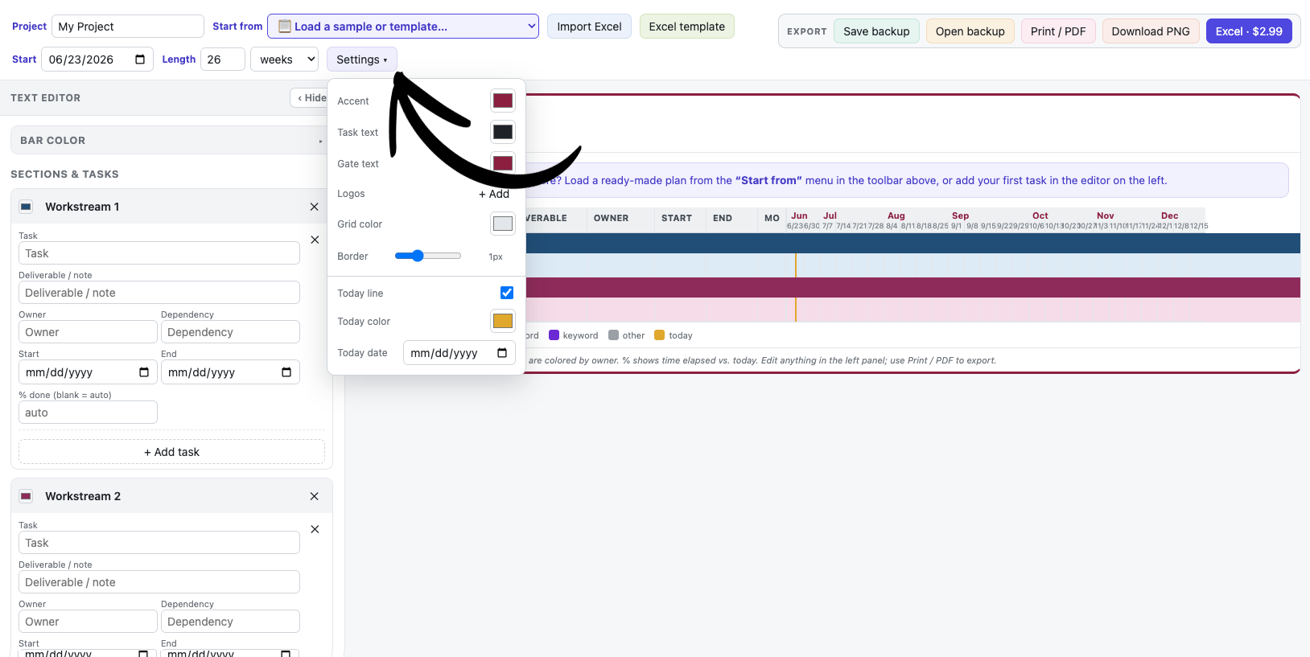Click Workstream 2 Owner field
Image resolution: width=1310 pixels, height=657 pixels.
tap(88, 622)
